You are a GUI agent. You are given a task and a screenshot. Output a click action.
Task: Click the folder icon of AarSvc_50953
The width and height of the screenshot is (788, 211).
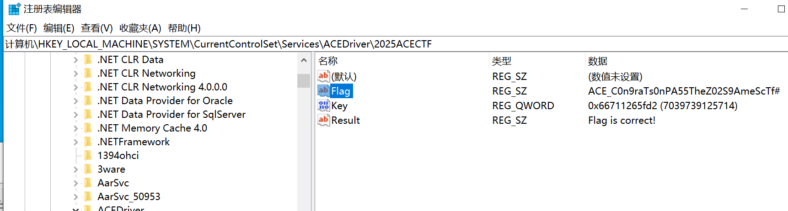click(88, 196)
